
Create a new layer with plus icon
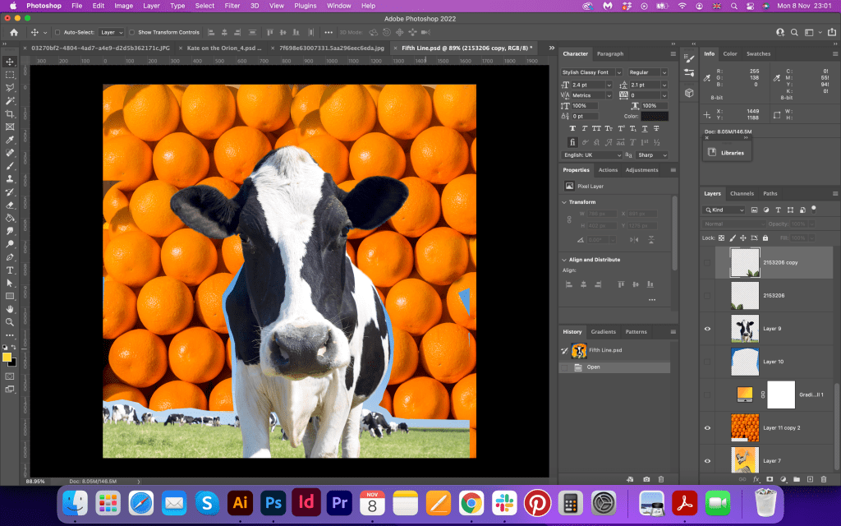(810, 478)
